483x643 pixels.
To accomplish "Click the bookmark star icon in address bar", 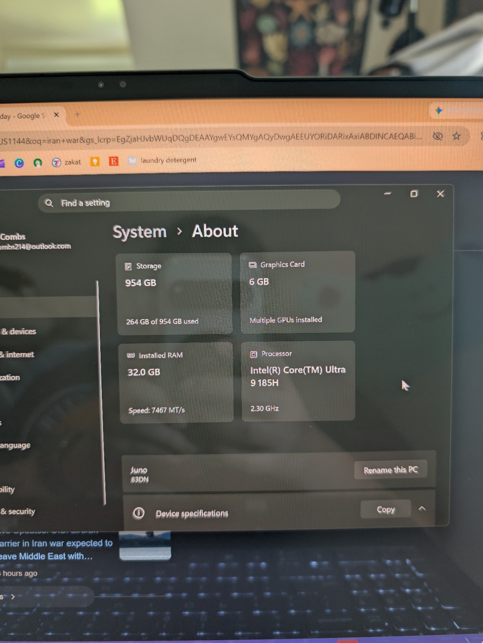I will point(457,136).
